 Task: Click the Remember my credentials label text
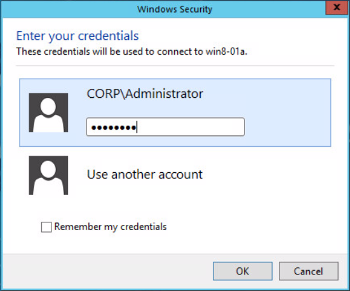111,227
